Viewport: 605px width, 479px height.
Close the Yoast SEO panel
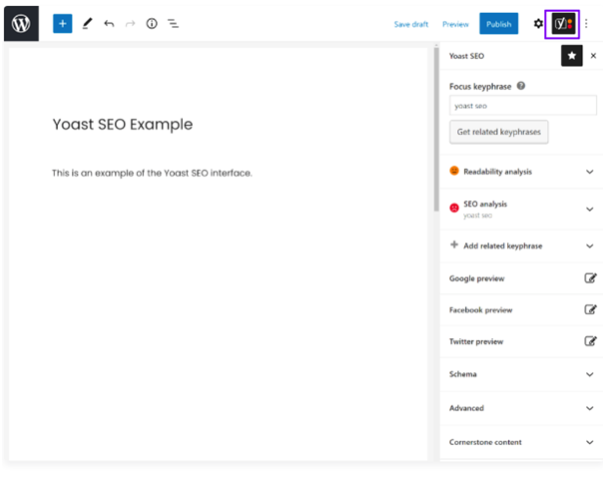coord(593,56)
